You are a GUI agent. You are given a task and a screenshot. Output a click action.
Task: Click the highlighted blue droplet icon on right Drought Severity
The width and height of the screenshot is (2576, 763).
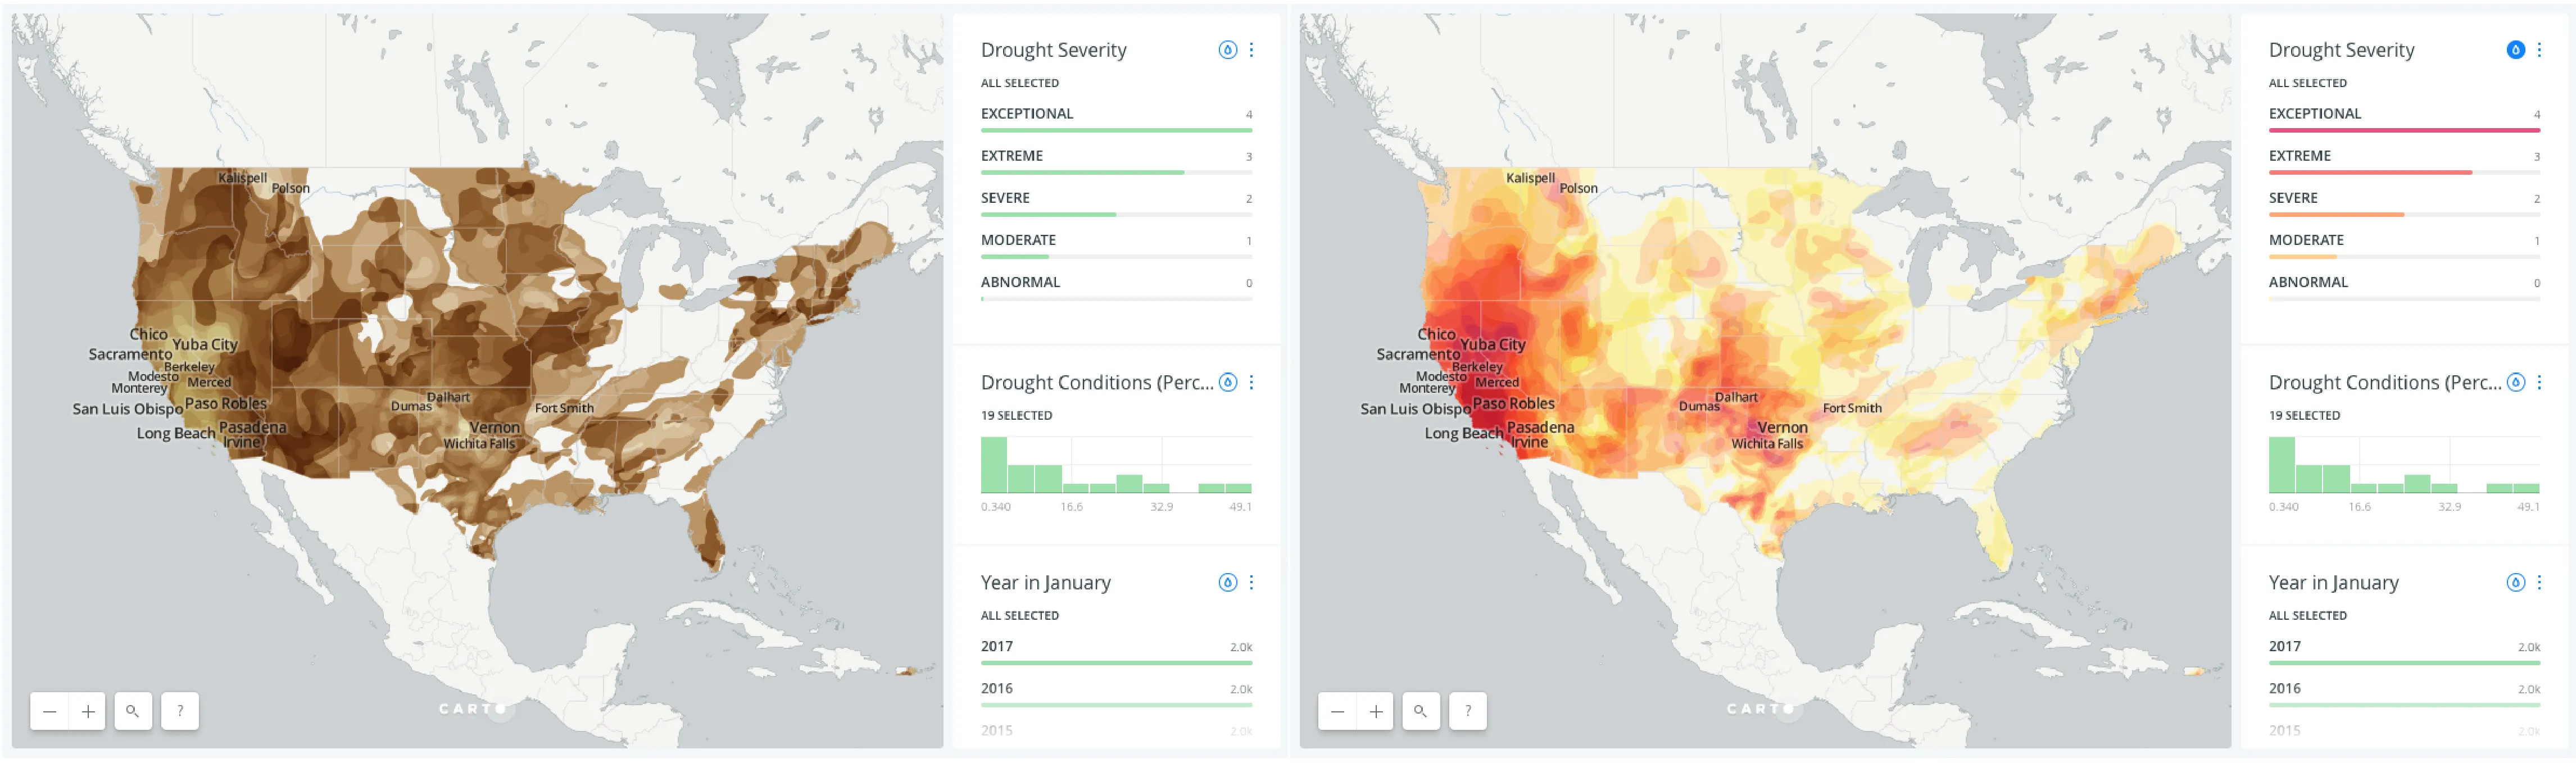2516,49
